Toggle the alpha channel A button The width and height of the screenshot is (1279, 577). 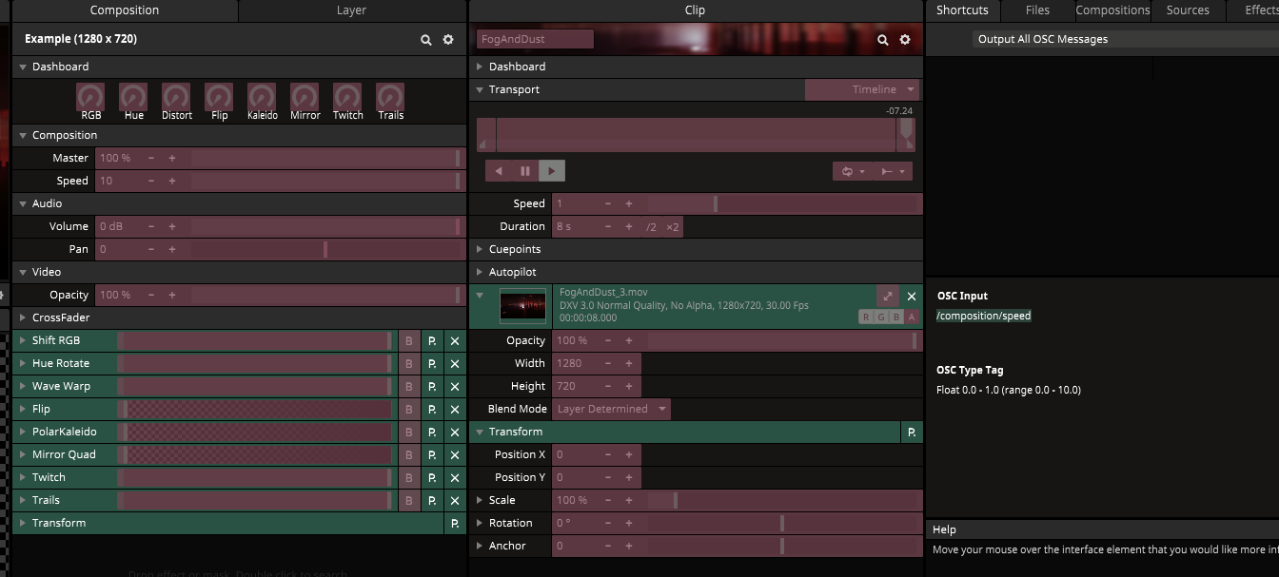(x=911, y=317)
